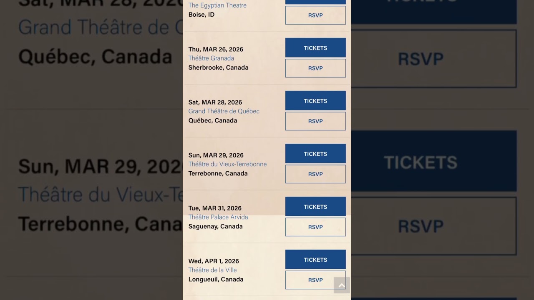Buy TICKETS for Terrebonne Mar 29 show
Viewport: 534px width, 300px height.
315,154
